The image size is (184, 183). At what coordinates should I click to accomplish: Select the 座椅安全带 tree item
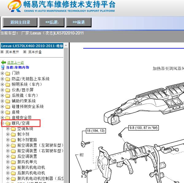[x=22, y=117]
